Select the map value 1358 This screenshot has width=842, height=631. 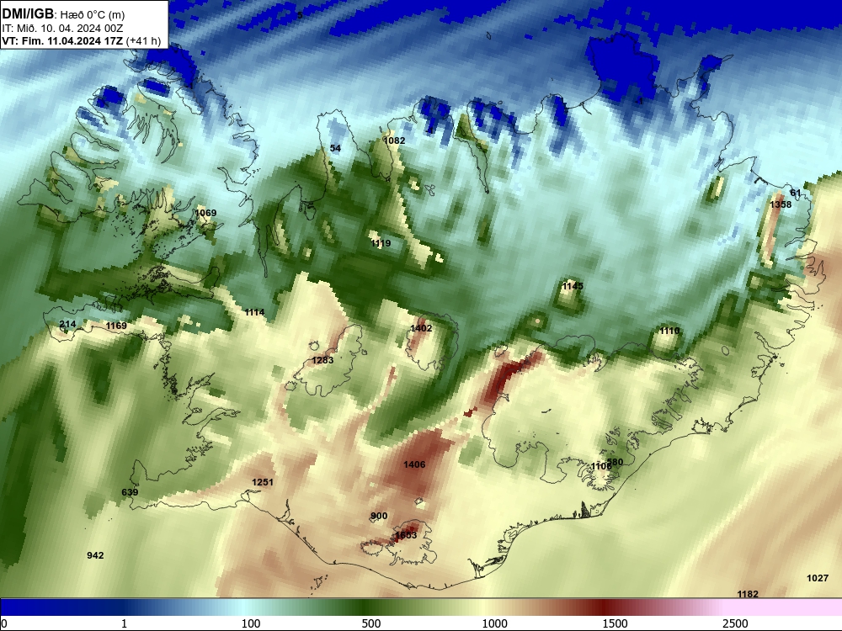tap(781, 204)
